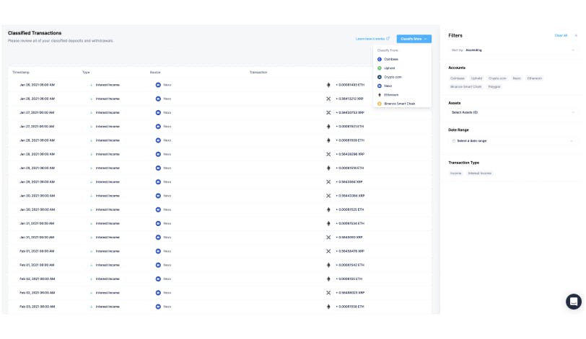The image size is (586, 339).
Task: Click the incoming arrow icon in Jan 26 ETH row
Action: pos(91,85)
